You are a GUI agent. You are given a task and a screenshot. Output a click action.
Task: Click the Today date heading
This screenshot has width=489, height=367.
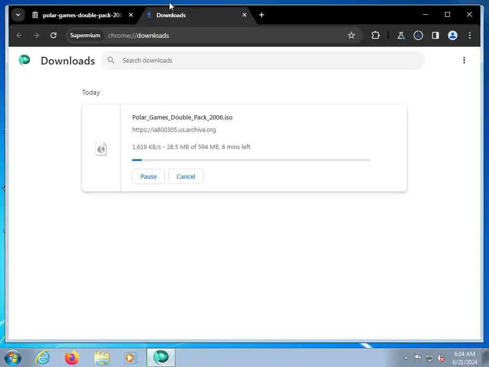[x=91, y=93]
